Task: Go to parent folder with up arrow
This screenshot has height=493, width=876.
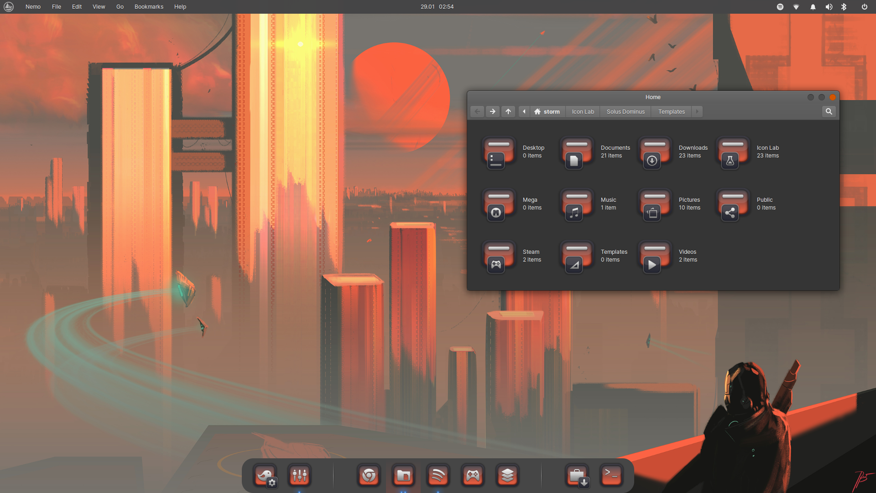Action: [x=508, y=111]
